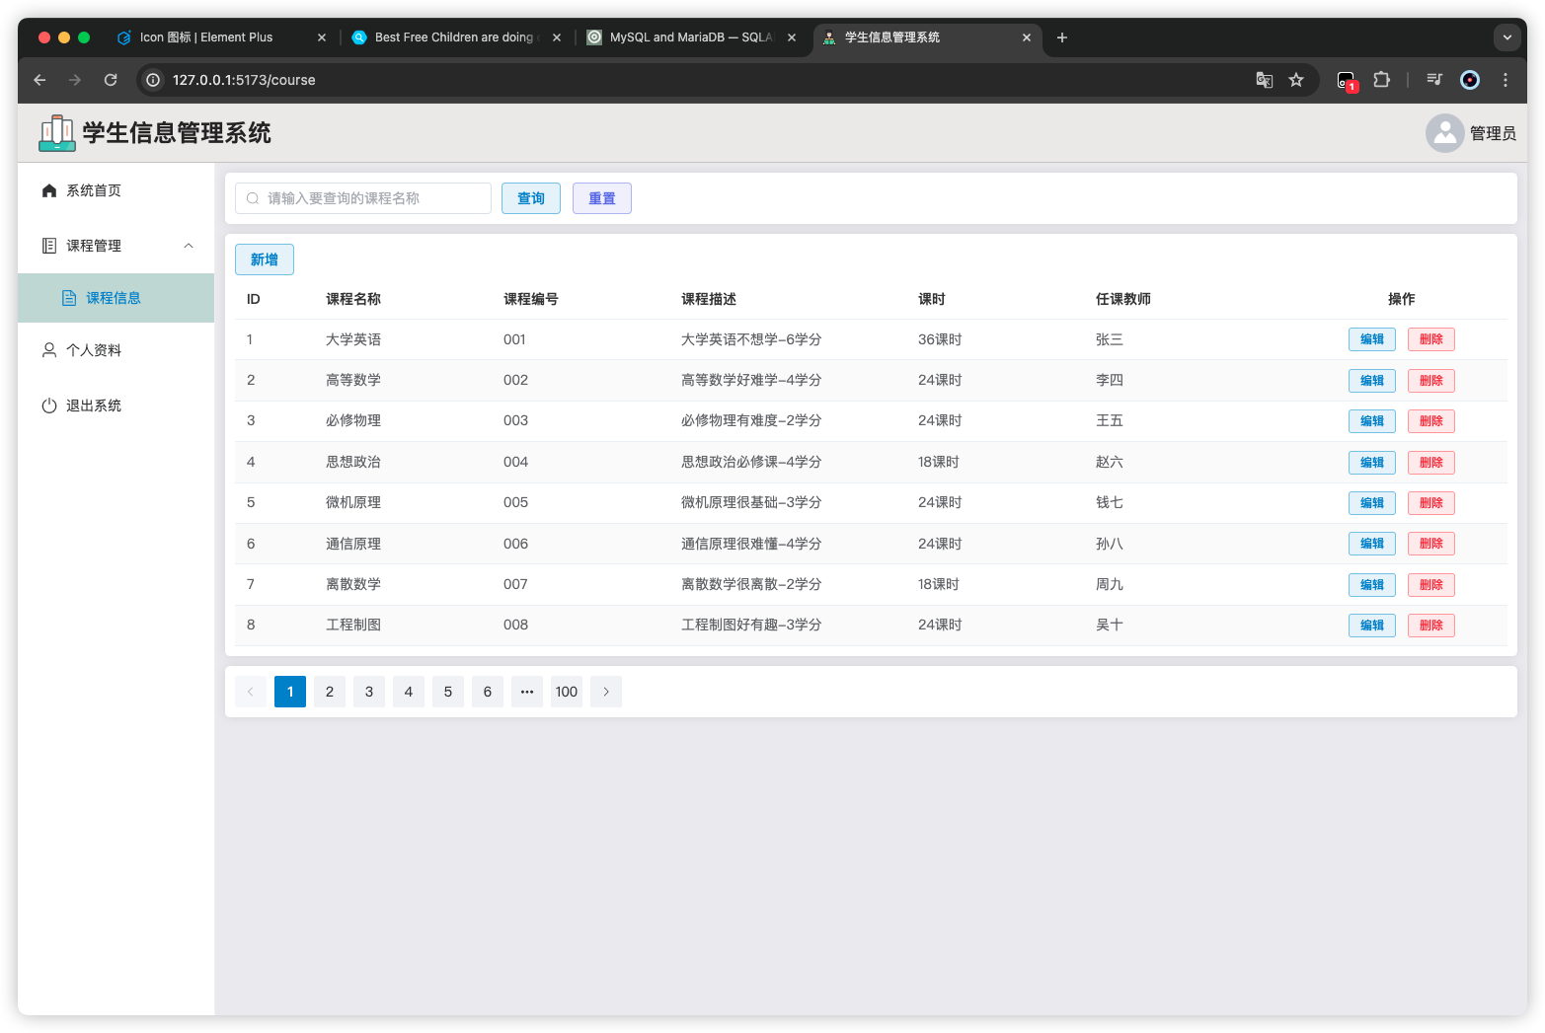The height and width of the screenshot is (1033, 1545).
Task: Click the 管理员 avatar icon
Action: [x=1445, y=133]
